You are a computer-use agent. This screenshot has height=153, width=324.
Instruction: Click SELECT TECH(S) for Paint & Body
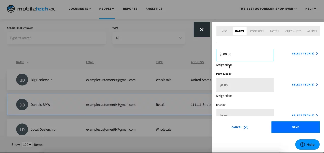point(303,85)
